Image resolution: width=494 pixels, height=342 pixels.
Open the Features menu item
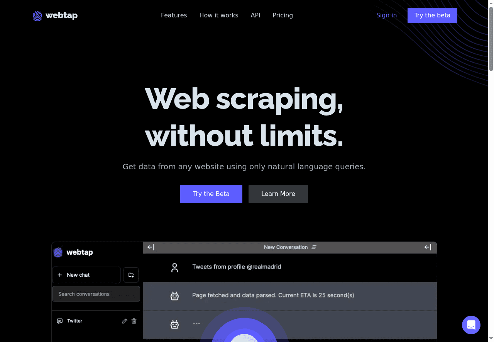coord(174,15)
